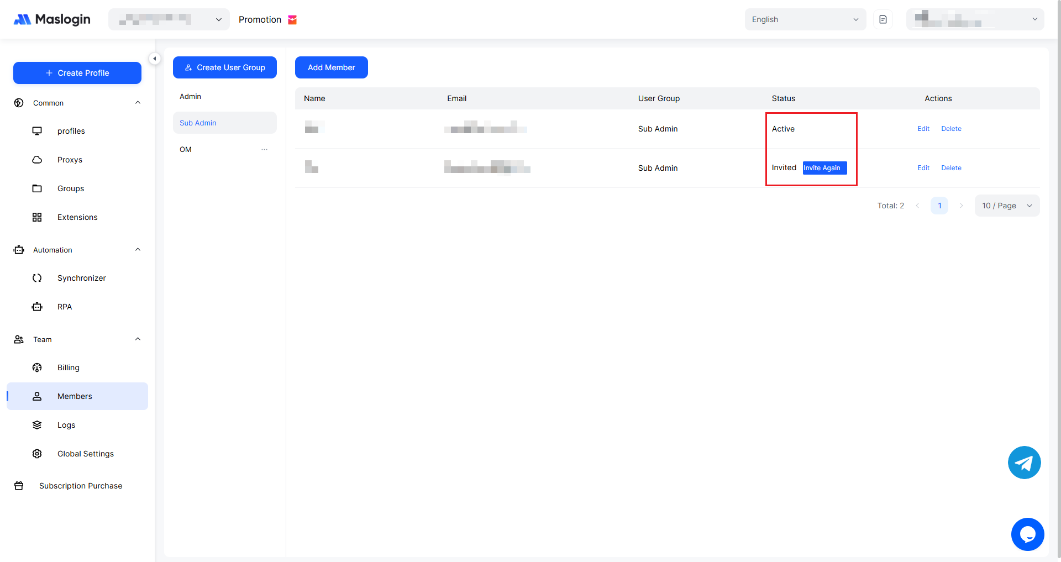This screenshot has height=562, width=1061.
Task: Collapse the sidebar with the arrow toggle
Action: [155, 59]
